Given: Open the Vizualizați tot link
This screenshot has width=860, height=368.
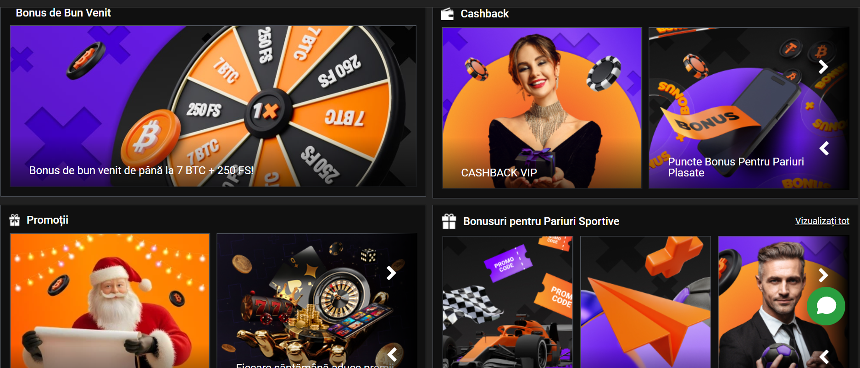Looking at the screenshot, I should (x=822, y=221).
